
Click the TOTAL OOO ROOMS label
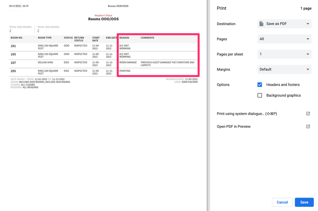pyautogui.click(x=20, y=27)
